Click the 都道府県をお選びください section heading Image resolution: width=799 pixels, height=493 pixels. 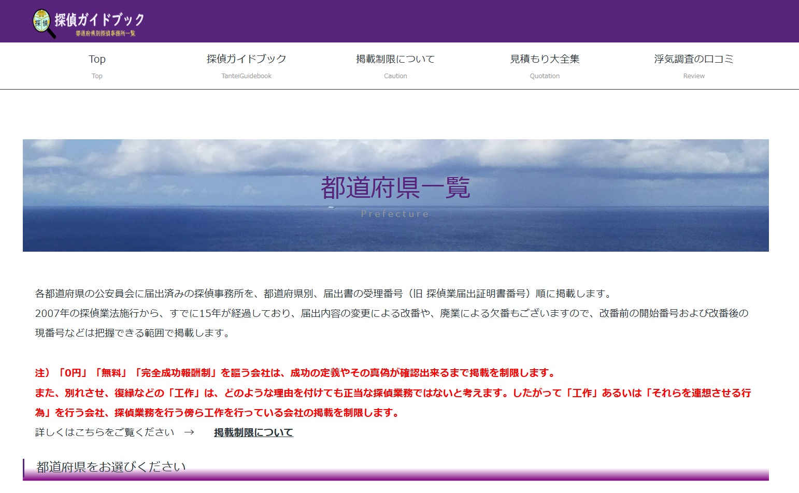click(x=111, y=467)
